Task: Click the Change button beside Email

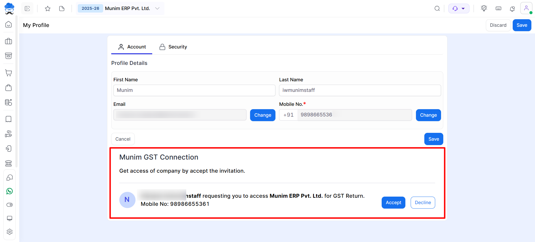Action: pyautogui.click(x=263, y=115)
